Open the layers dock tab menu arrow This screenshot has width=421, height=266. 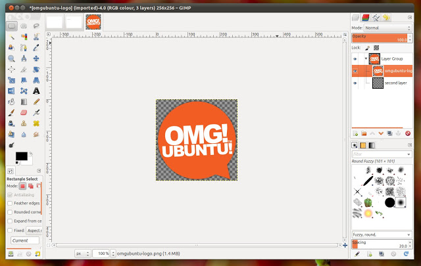click(410, 18)
